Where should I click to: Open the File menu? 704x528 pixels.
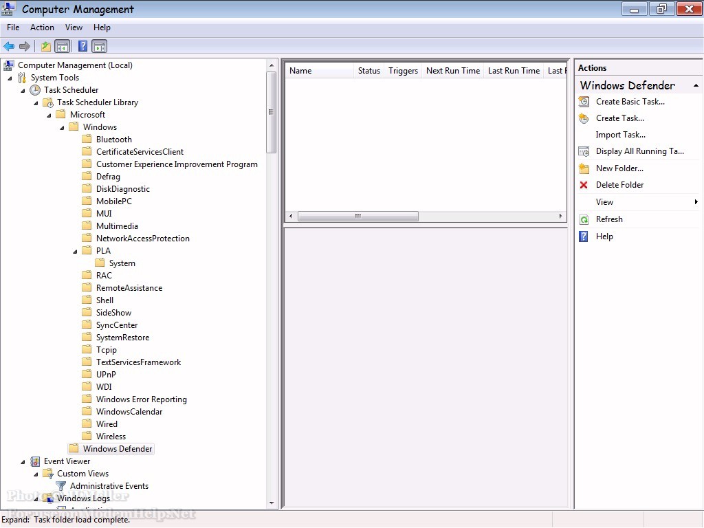[13, 27]
